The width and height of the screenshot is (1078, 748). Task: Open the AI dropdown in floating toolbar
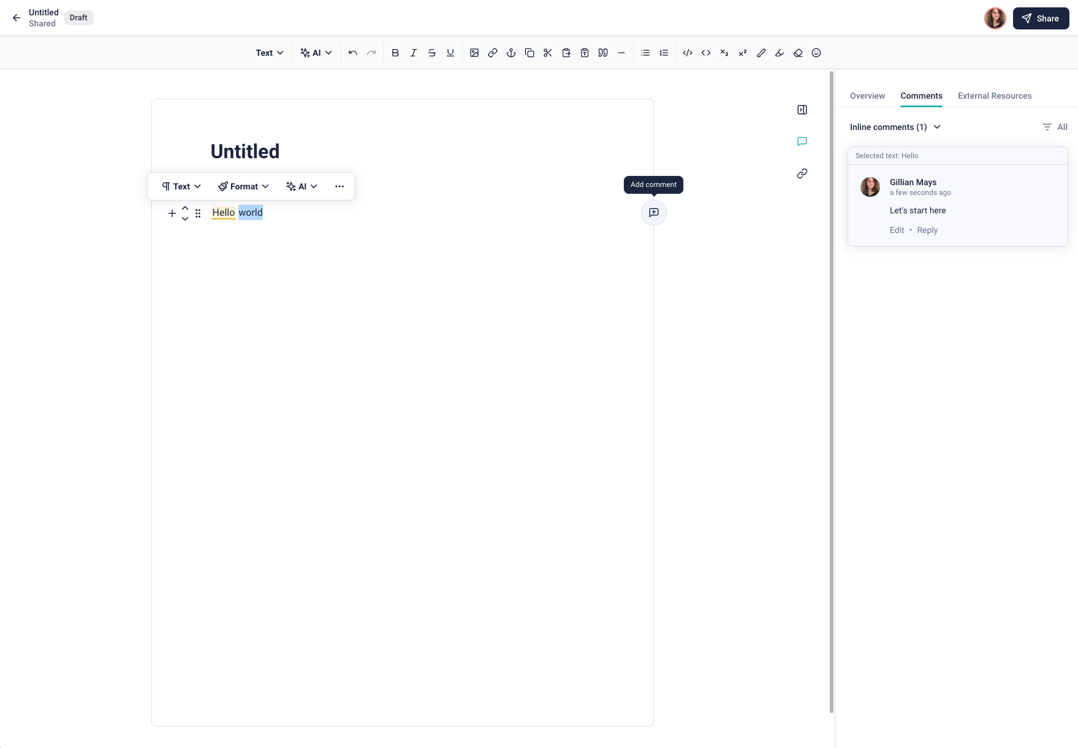(x=302, y=186)
